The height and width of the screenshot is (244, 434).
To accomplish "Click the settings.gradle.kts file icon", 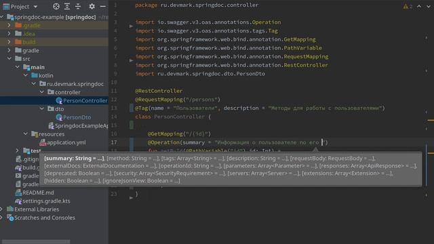I will (18, 201).
